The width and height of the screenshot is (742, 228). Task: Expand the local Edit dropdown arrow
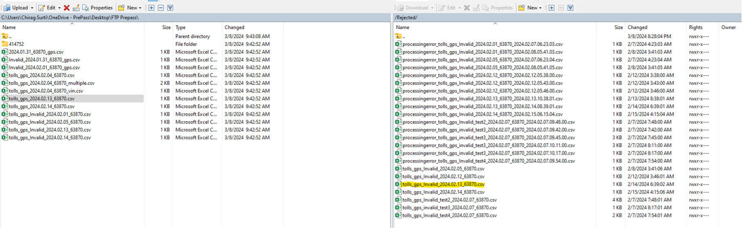pyautogui.click(x=59, y=8)
